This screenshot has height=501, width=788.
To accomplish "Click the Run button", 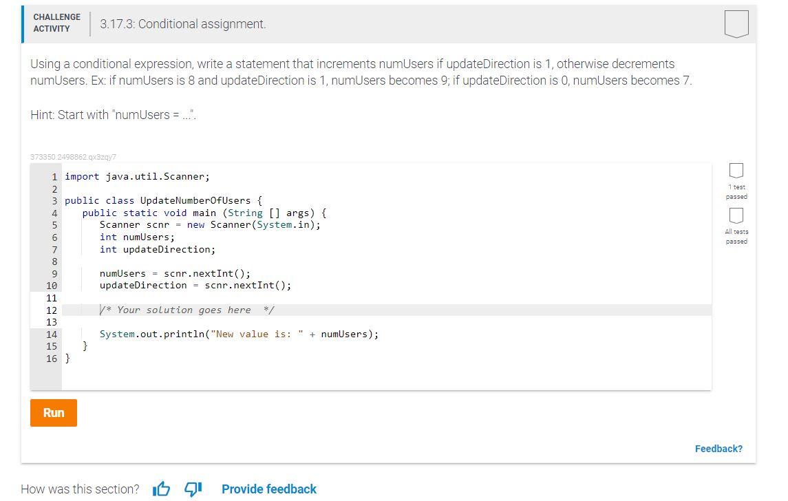I will (53, 413).
